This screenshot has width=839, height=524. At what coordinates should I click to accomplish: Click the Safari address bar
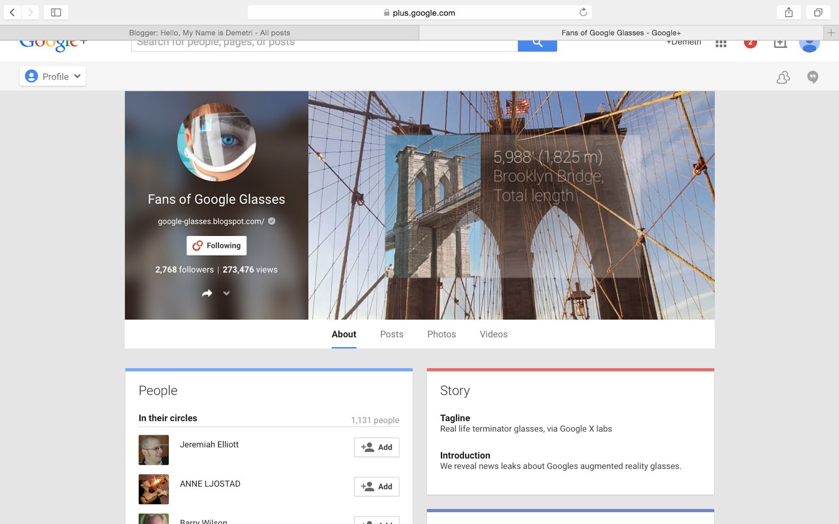419,13
